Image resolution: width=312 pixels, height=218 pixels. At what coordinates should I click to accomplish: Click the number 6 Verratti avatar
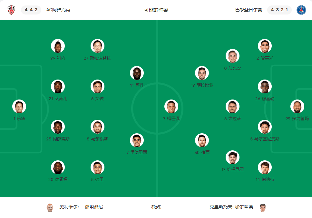pos(232,107)
